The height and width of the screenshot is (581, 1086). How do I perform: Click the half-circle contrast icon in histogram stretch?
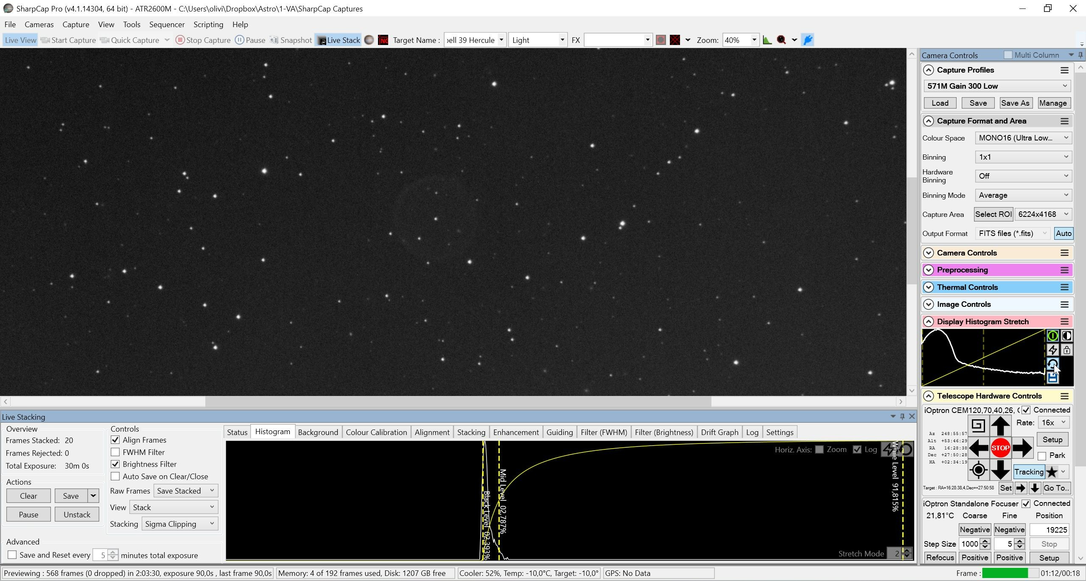1066,336
